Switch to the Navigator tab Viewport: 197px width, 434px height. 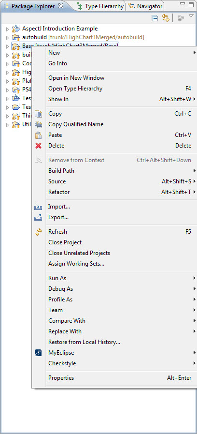click(x=145, y=6)
